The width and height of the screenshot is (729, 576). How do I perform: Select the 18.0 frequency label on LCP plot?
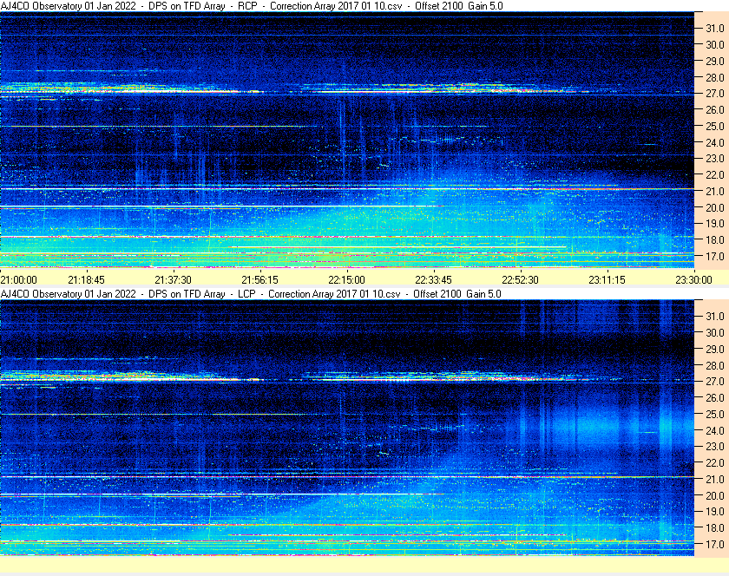[x=715, y=528]
